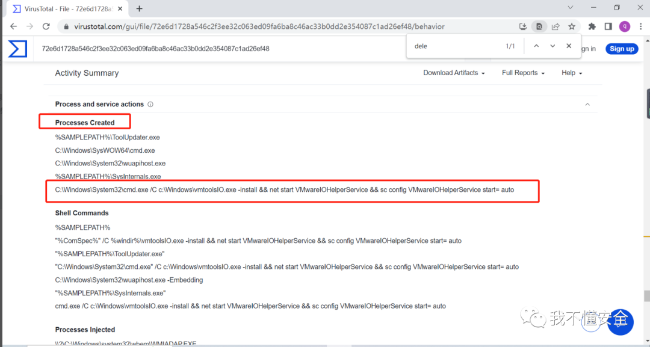The height and width of the screenshot is (347, 650).
Task: Click the Activity Summary heading
Action: point(87,73)
